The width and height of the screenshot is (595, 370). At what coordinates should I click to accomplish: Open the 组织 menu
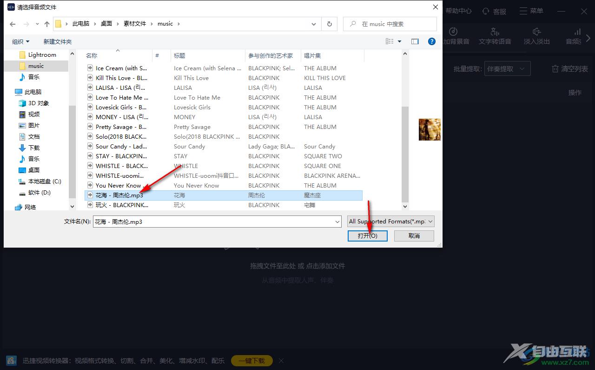[x=20, y=41]
